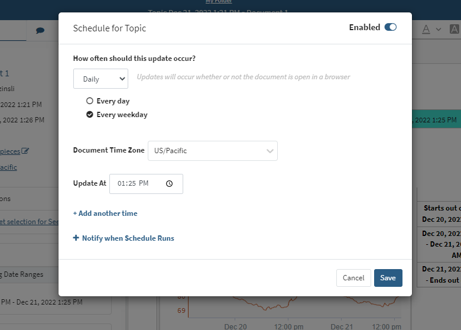Open the Daily frequency dropdown

coord(100,79)
